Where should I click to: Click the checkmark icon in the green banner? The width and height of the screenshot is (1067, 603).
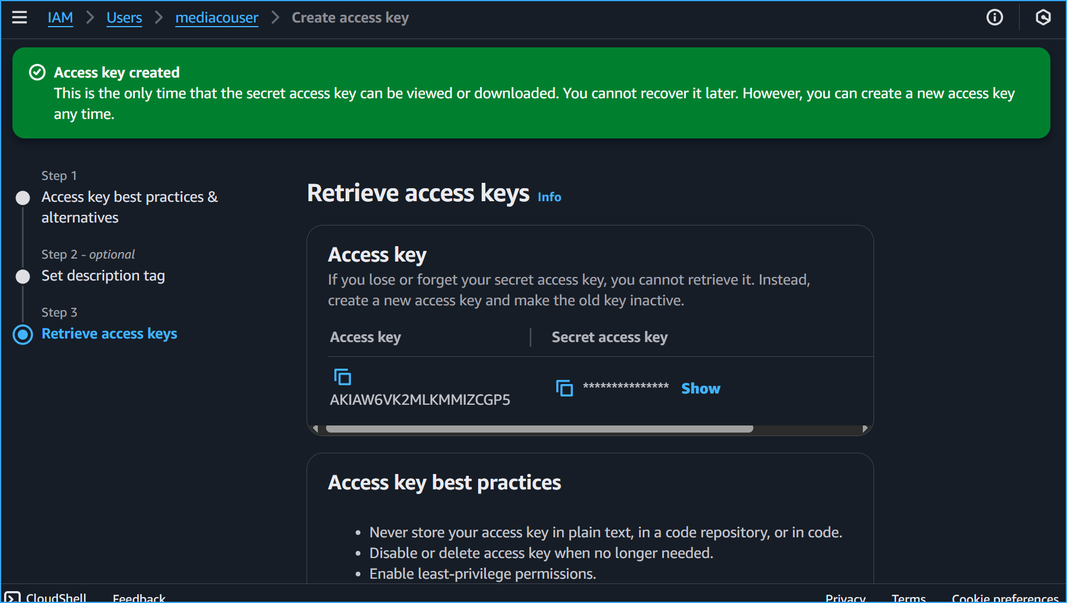(37, 72)
